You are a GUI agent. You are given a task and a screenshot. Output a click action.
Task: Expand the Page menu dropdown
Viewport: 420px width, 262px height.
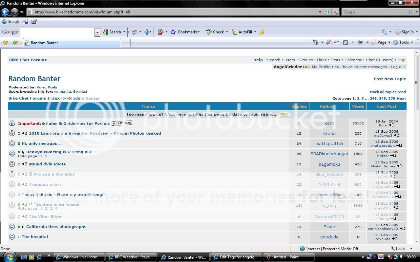point(384,42)
